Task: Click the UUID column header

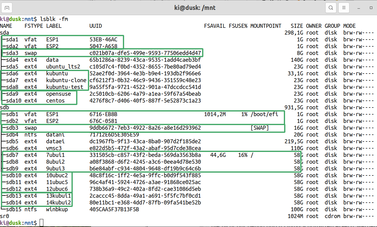Action: pos(95,26)
